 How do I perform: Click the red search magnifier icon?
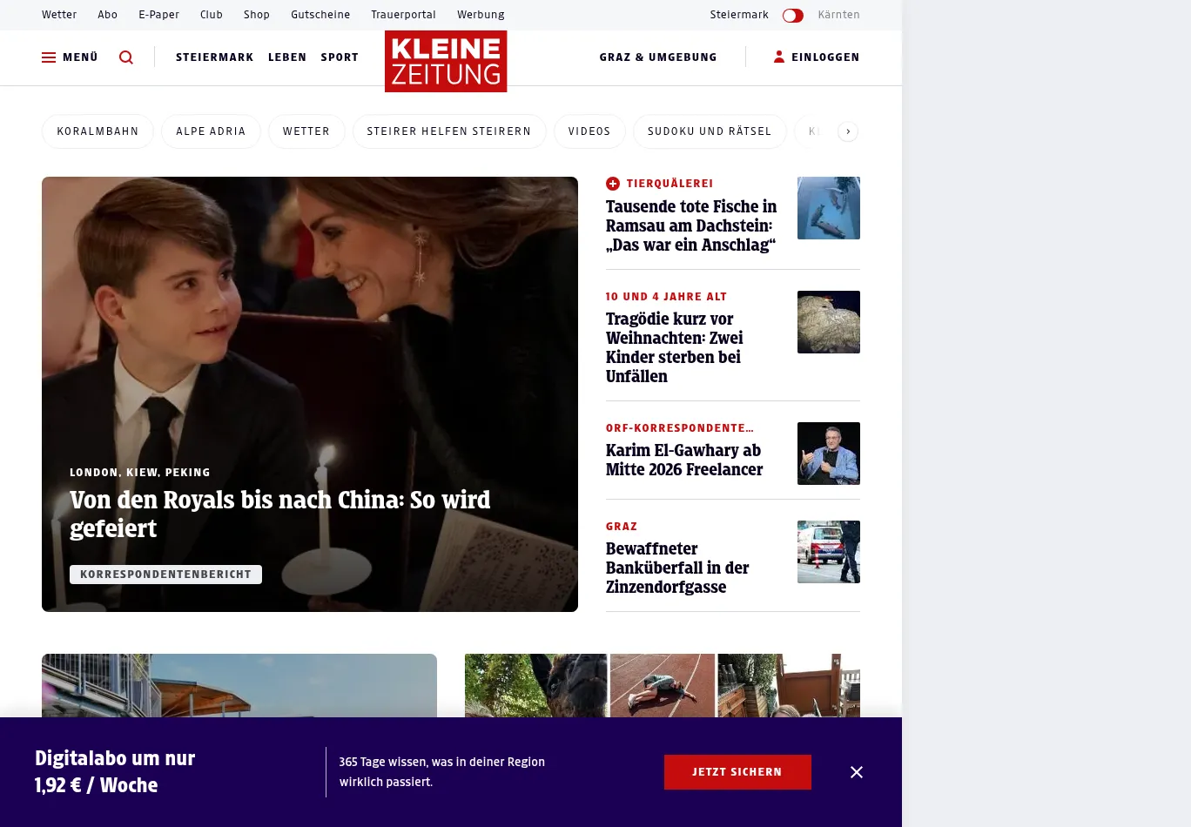126,57
